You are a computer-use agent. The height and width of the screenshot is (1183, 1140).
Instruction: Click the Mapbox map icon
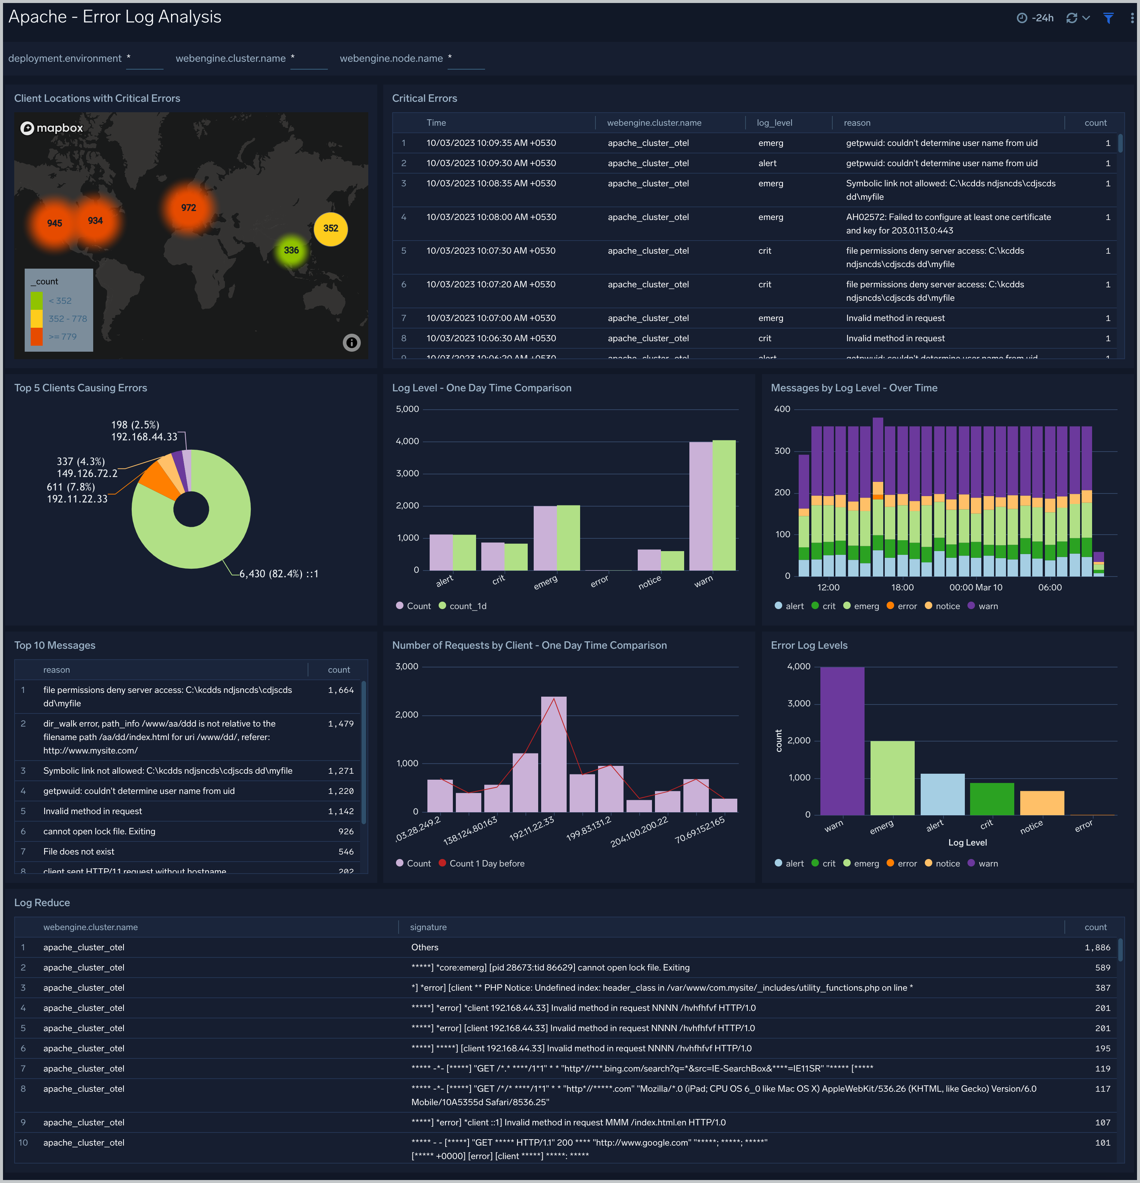tap(27, 128)
